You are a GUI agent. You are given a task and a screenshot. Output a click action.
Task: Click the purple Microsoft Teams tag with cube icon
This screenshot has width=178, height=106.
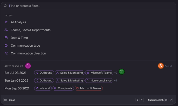tap(99, 73)
